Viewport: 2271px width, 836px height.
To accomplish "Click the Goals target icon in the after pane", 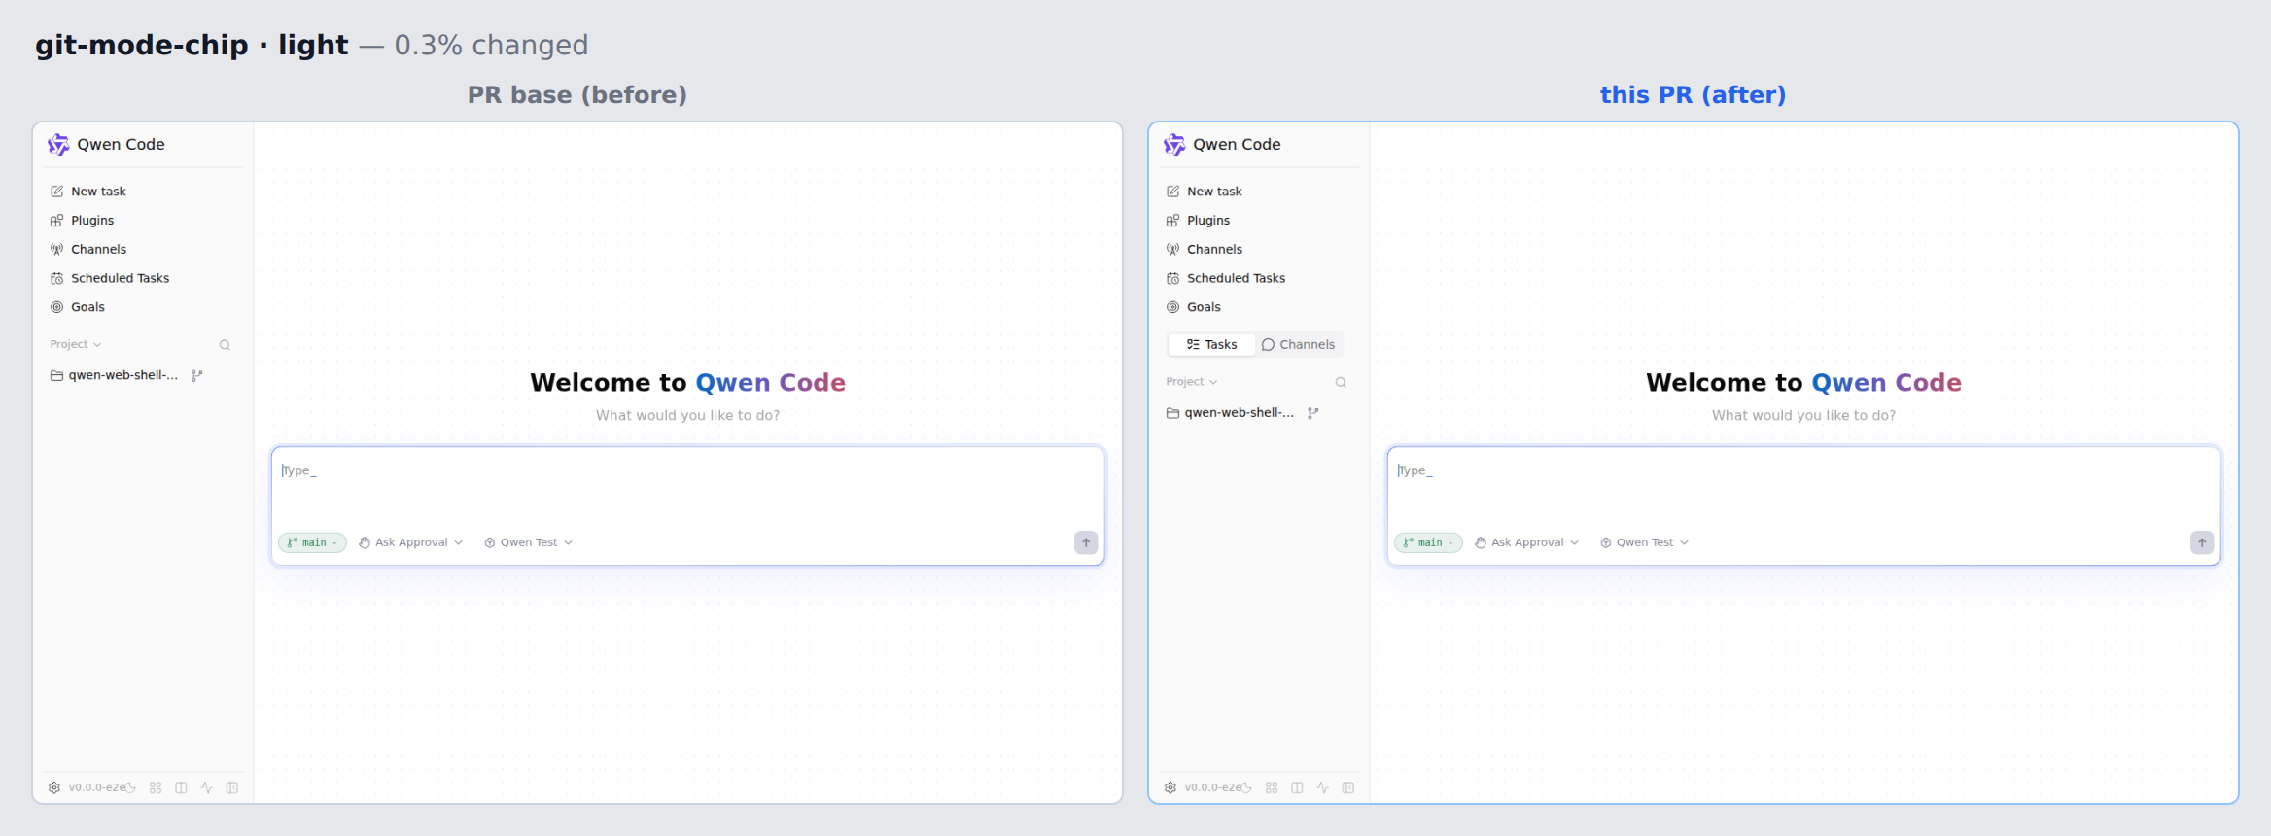I will [x=1173, y=307].
